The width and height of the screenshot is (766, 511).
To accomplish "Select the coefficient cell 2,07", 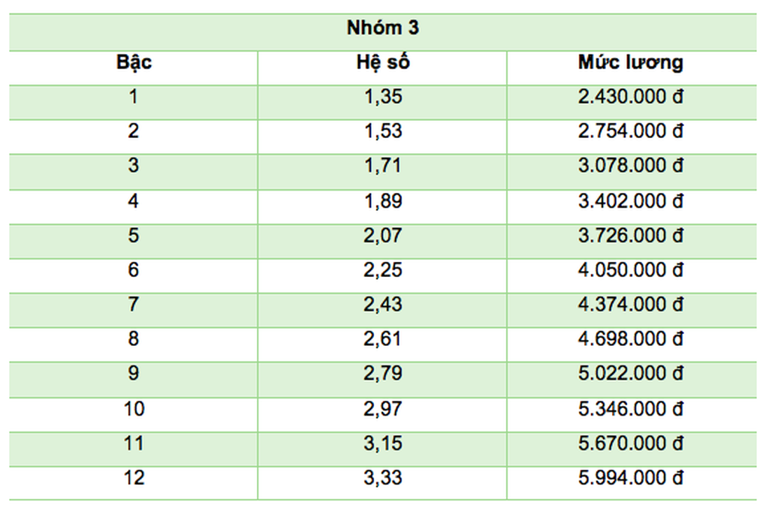I will (x=383, y=236).
